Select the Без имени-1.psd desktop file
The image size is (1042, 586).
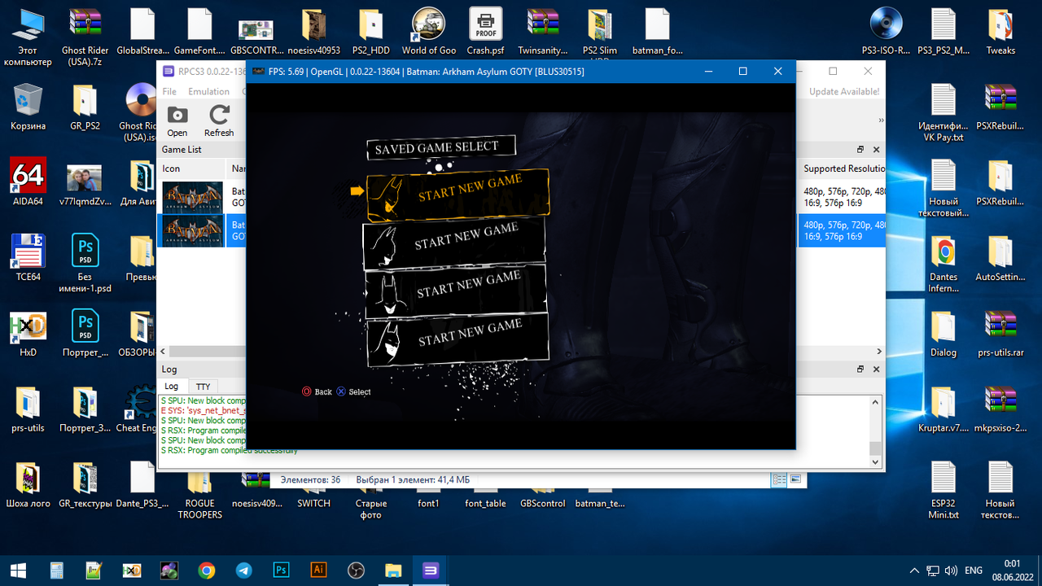(x=85, y=264)
